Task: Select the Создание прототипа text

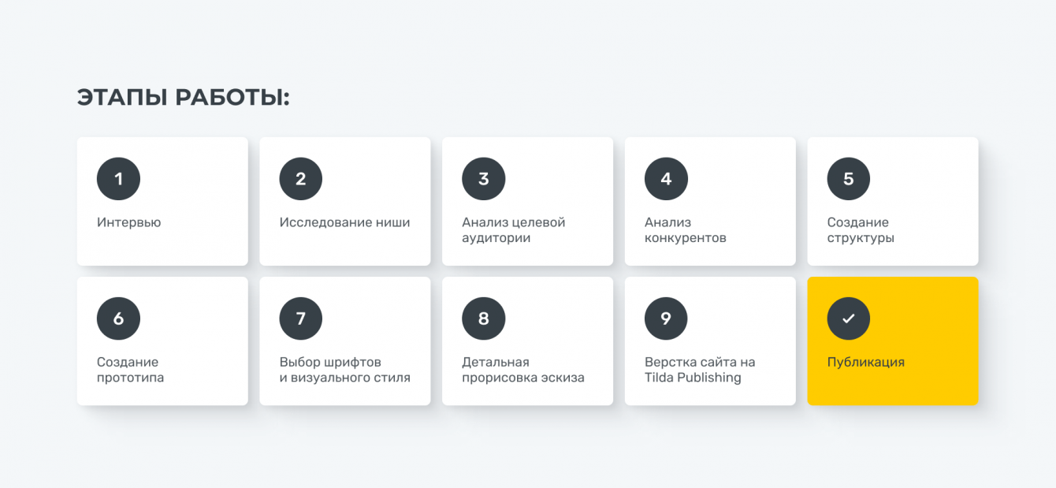Action: coord(130,370)
